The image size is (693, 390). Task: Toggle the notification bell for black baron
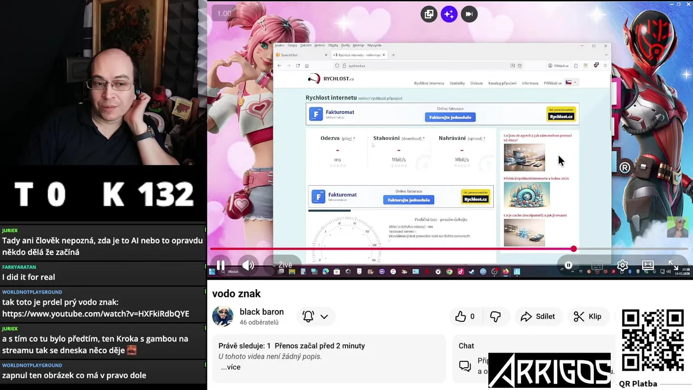tap(308, 316)
